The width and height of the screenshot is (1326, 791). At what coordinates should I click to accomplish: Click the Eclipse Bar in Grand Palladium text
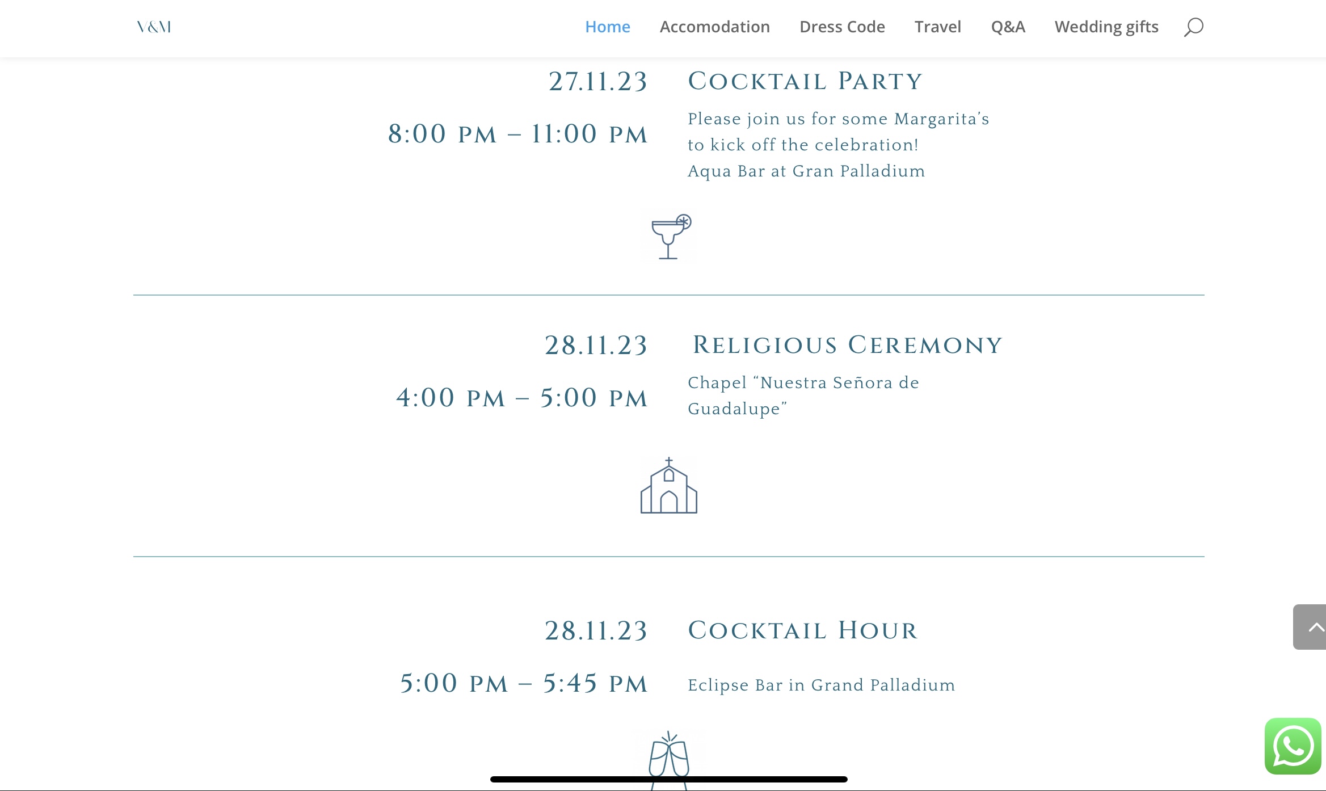pos(821,685)
